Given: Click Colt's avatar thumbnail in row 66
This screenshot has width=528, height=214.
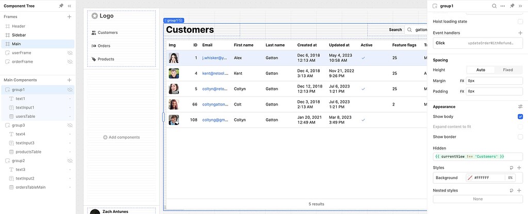Looking at the screenshot, I should click(174, 104).
